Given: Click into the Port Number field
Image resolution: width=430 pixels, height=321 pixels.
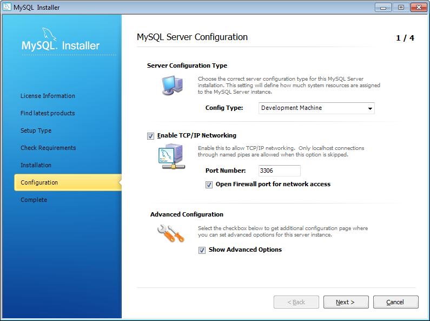Looking at the screenshot, I should [280, 171].
